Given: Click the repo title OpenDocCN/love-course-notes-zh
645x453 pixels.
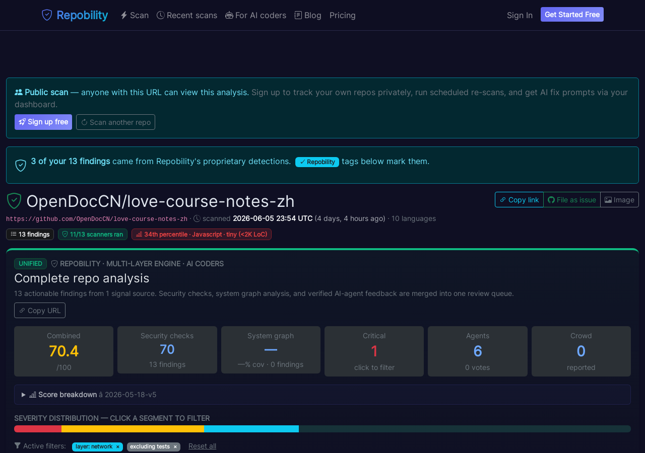Looking at the screenshot, I should click(x=160, y=201).
